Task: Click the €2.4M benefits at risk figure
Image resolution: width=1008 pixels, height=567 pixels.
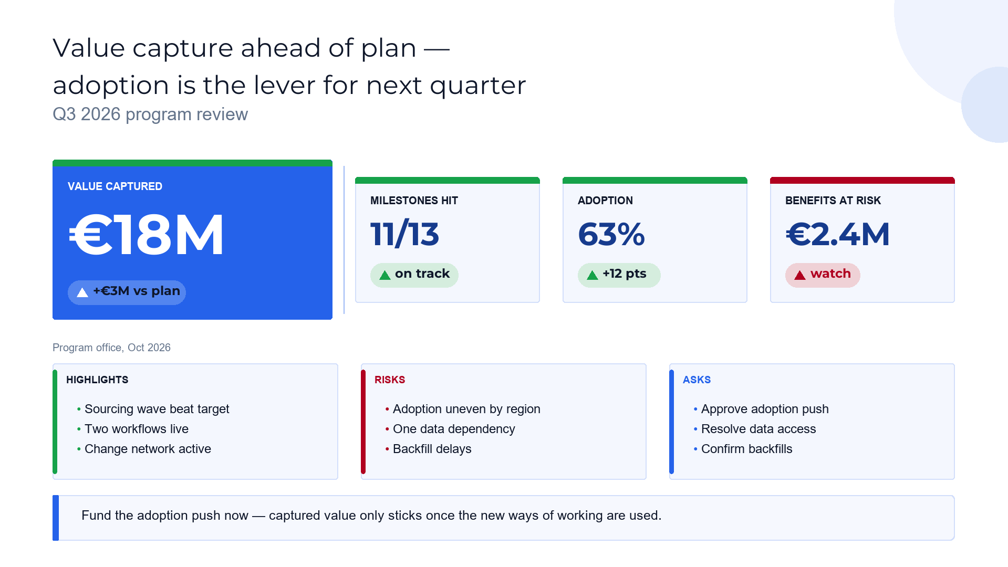Action: [837, 234]
